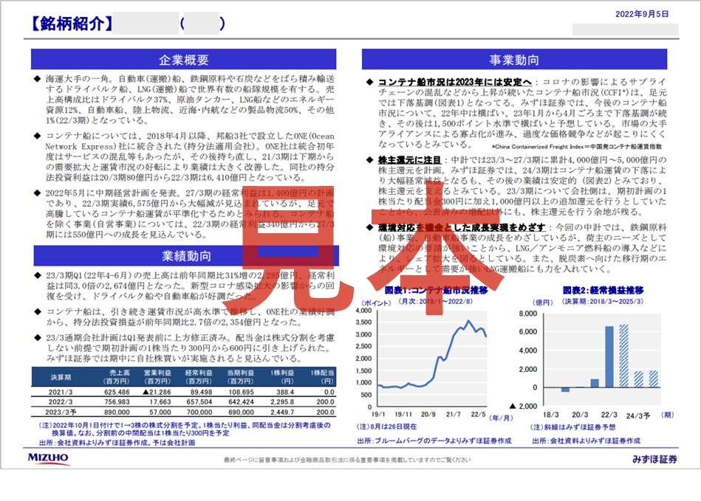Click operating profit ▲21,286

(x=157, y=392)
